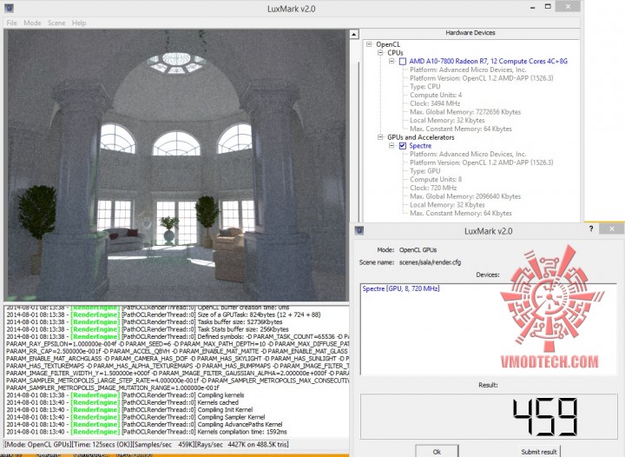Maximize the main LuxMark window

[548, 7]
